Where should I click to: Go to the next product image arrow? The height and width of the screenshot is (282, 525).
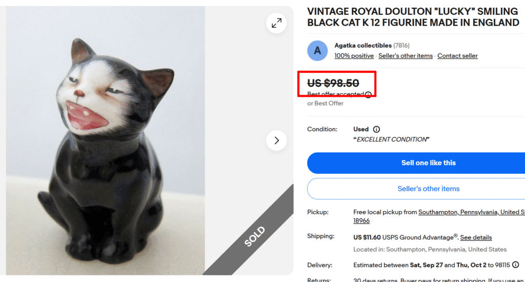[276, 140]
